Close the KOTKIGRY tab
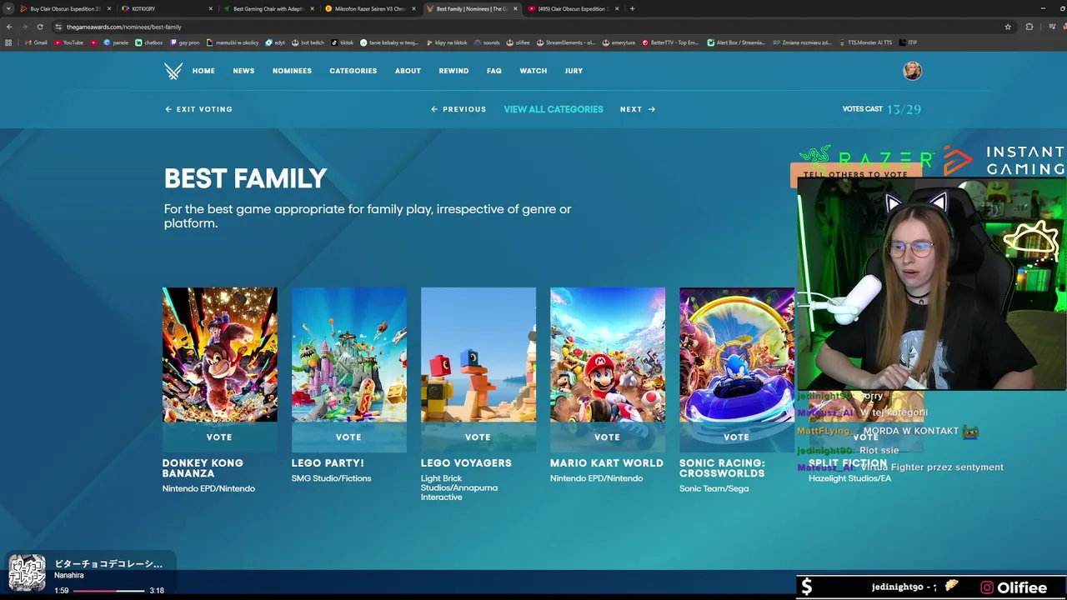The width and height of the screenshot is (1067, 600). coord(210,8)
